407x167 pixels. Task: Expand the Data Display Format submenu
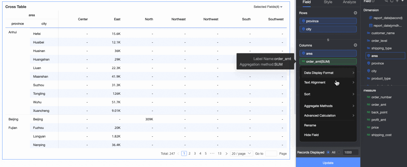tap(328, 73)
